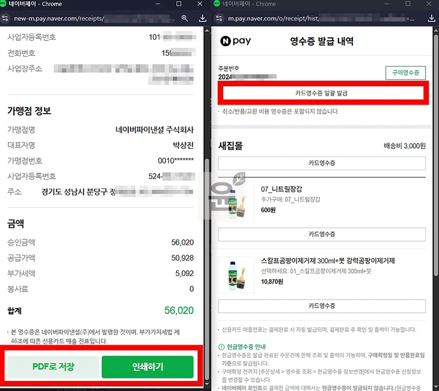Click the 구매영수증 button
This screenshot has width=439, height=391.
405,73
